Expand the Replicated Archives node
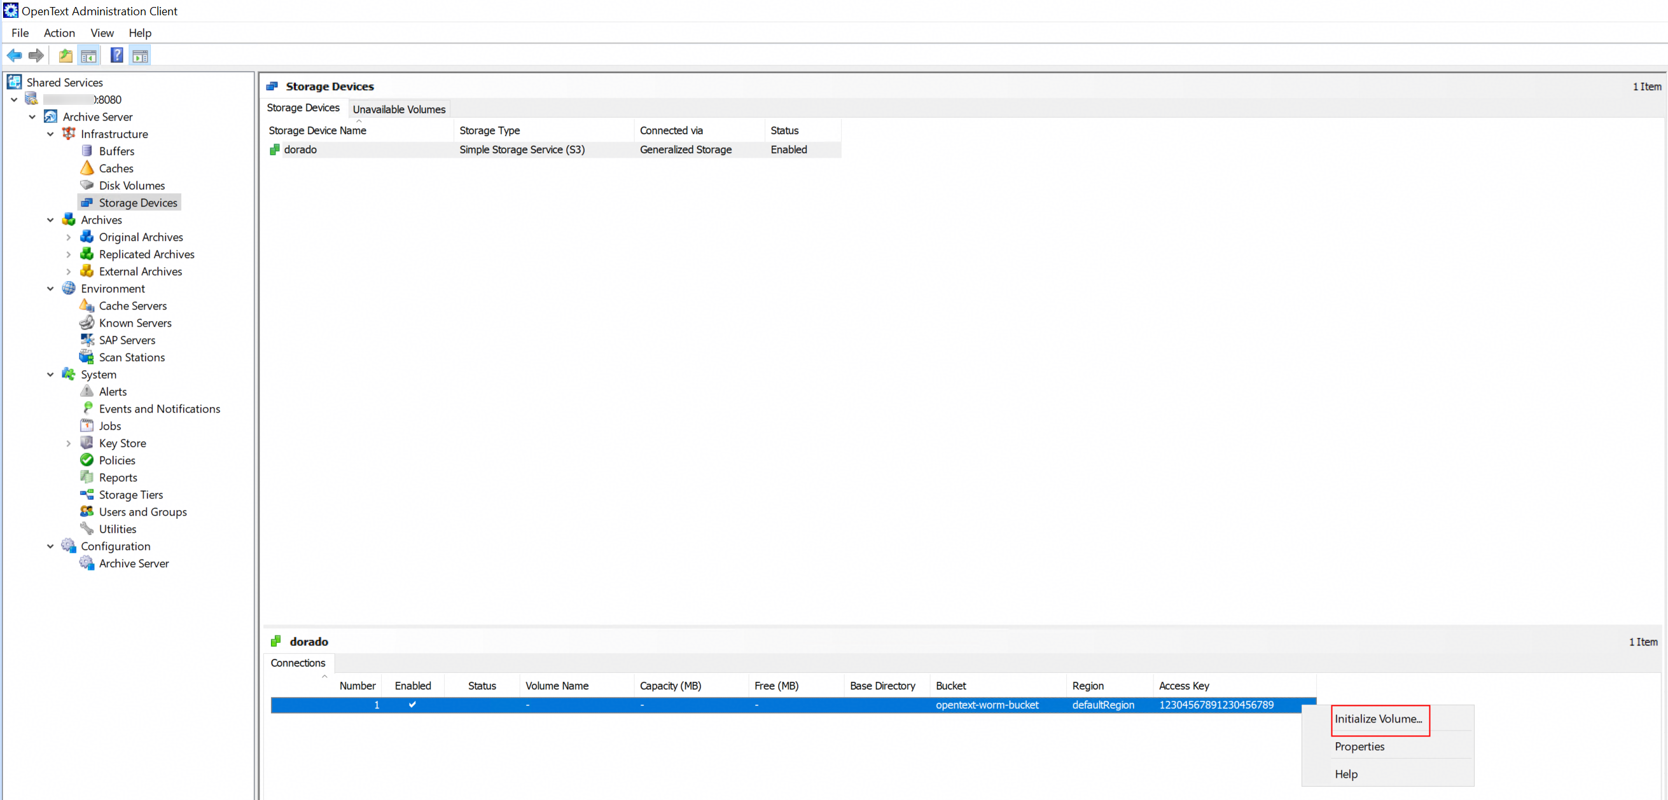 [69, 254]
